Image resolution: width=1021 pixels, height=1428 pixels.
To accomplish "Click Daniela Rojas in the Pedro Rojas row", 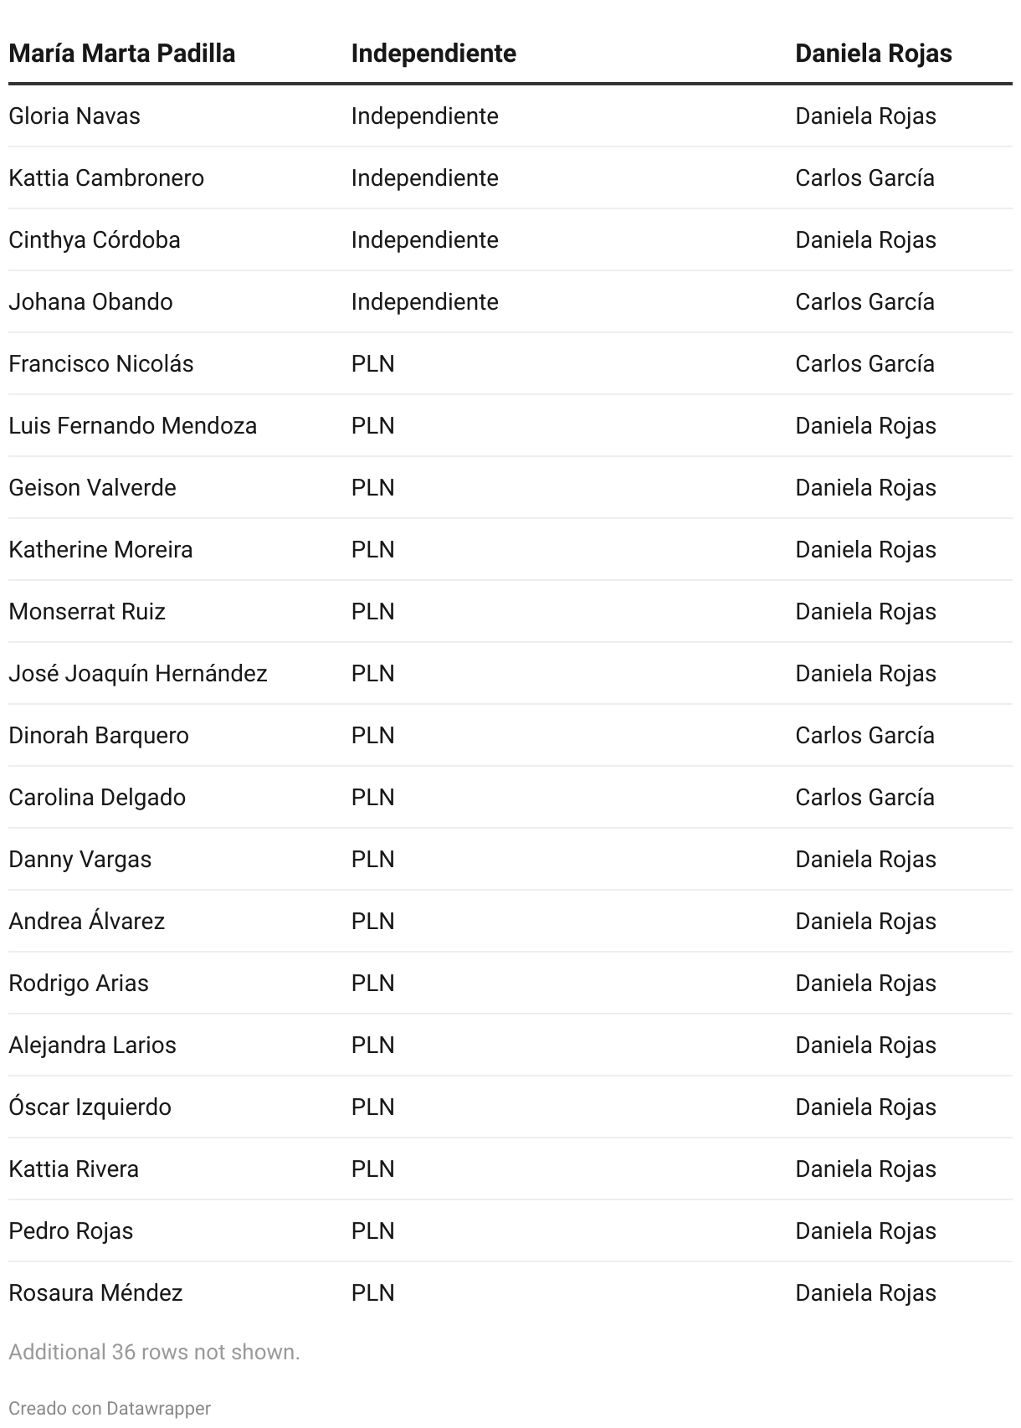I will tap(865, 1230).
